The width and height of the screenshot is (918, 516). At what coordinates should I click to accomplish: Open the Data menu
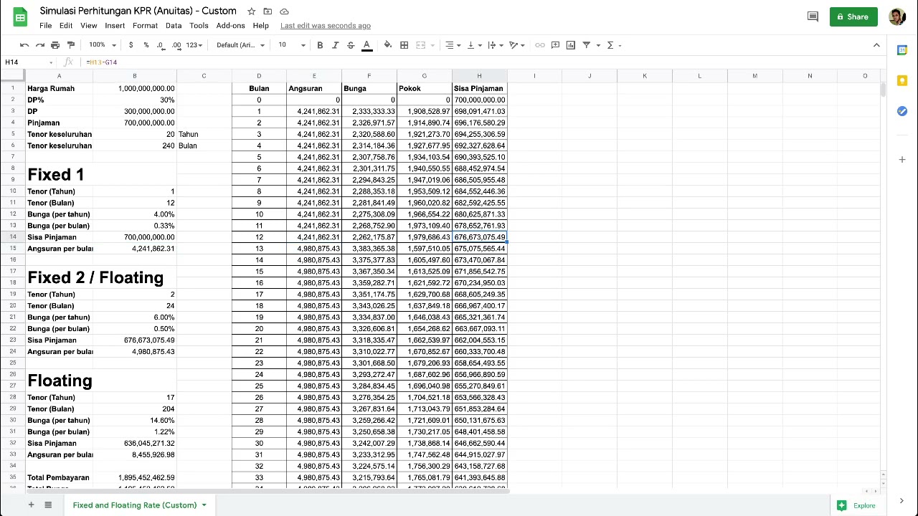pos(174,26)
